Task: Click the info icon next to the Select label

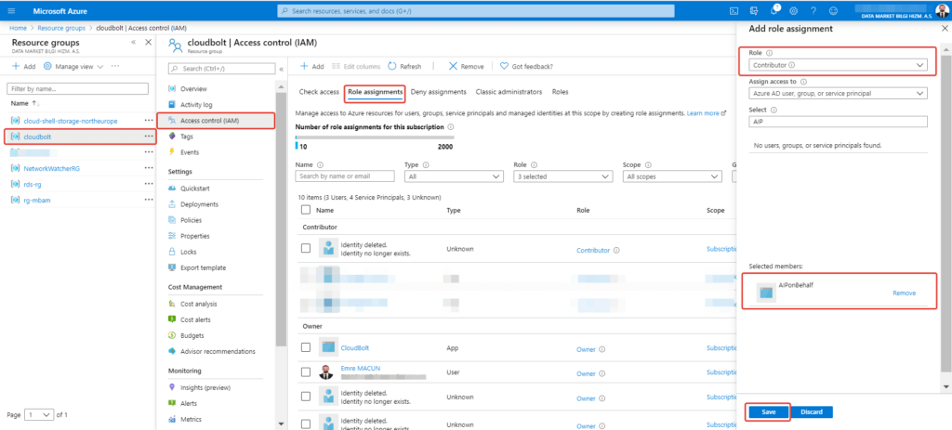Action: click(x=774, y=110)
